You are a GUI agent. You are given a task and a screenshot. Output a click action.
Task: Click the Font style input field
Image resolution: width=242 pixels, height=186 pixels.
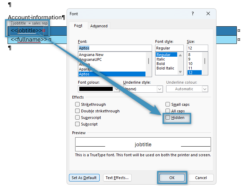tap(169, 48)
